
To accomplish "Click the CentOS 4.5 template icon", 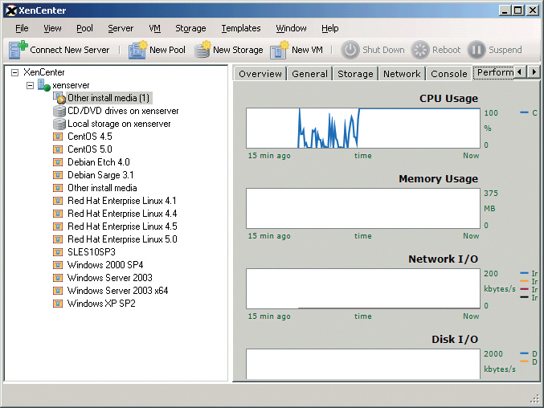I will 58,137.
